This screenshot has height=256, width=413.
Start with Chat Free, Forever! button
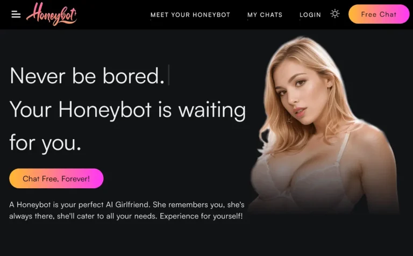point(56,179)
